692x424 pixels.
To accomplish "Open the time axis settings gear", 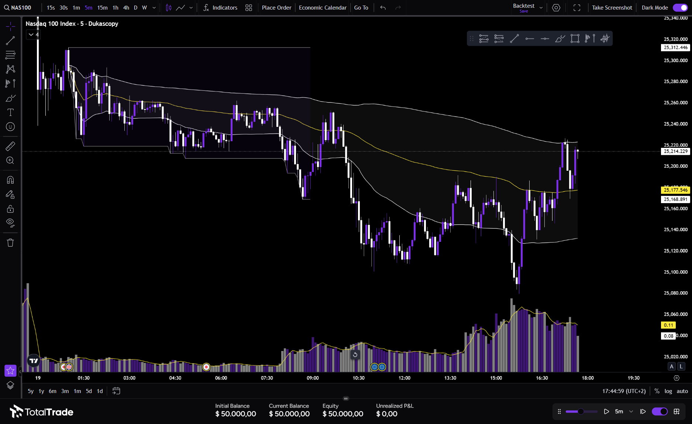I will click(x=676, y=378).
